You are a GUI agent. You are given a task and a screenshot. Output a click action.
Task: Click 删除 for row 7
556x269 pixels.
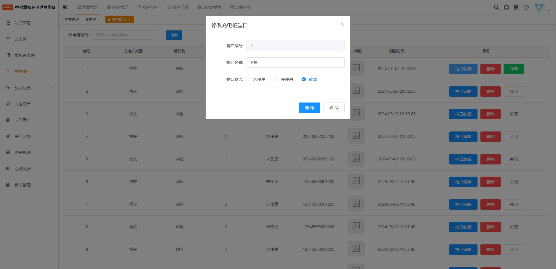tap(491, 204)
